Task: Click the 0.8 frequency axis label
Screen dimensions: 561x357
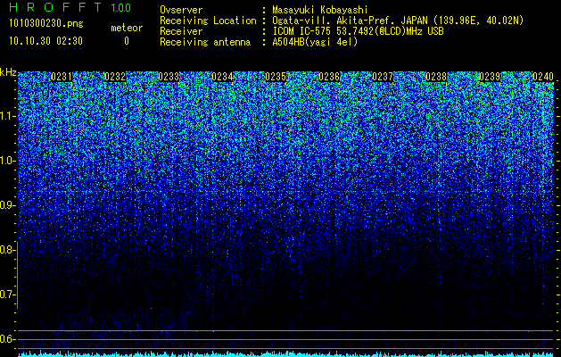Action: point(7,250)
